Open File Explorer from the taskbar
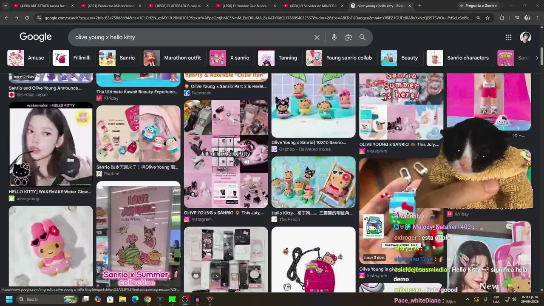 tap(122, 299)
